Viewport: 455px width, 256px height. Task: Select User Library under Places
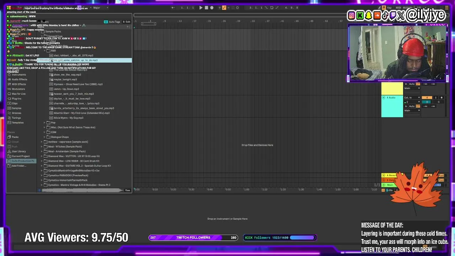(19, 151)
